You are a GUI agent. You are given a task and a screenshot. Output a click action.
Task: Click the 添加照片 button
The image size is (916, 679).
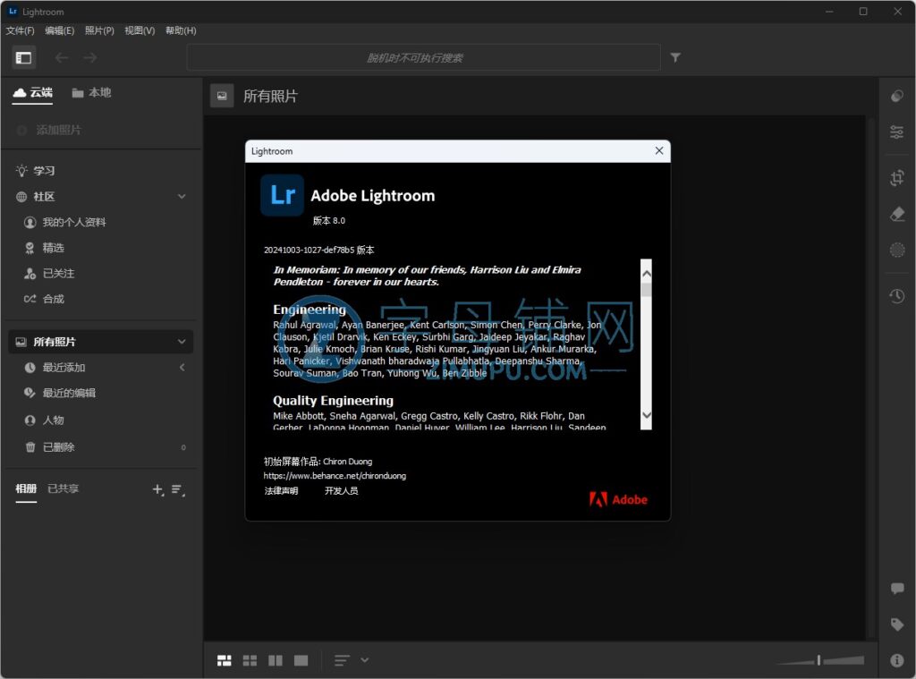49,130
